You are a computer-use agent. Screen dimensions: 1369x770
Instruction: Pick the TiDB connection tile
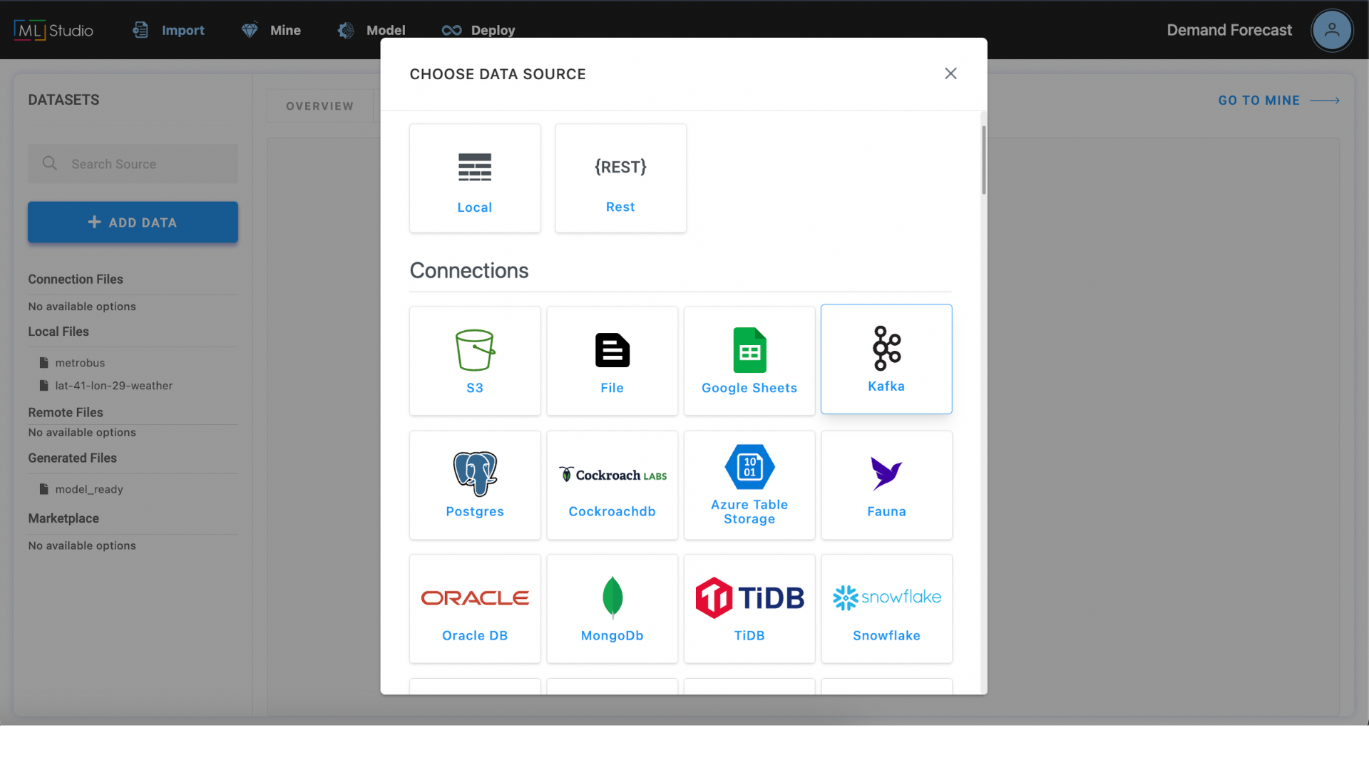pyautogui.click(x=749, y=609)
